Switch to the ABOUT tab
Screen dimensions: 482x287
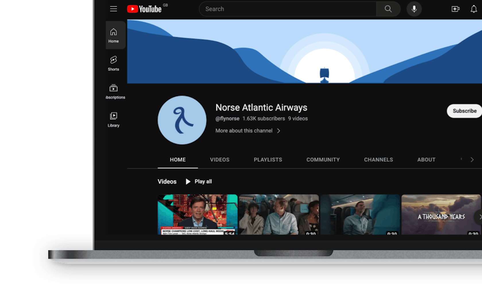[x=426, y=160]
